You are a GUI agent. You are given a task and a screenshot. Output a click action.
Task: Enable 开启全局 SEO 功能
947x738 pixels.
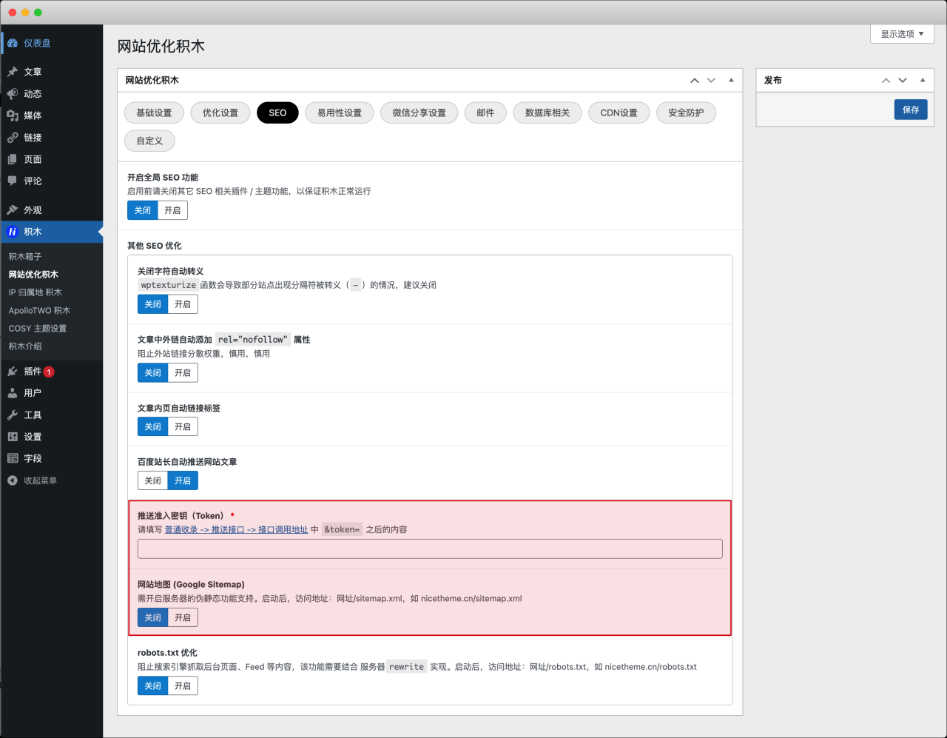[x=172, y=209]
